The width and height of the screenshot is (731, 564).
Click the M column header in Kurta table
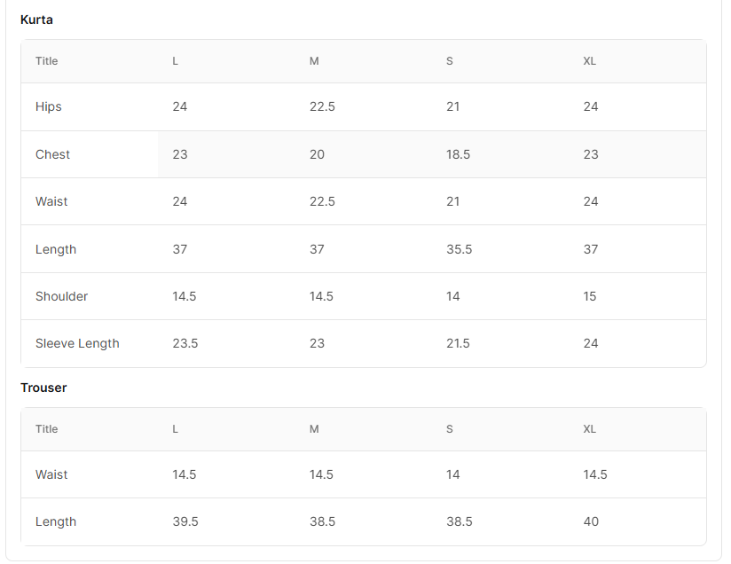(x=314, y=61)
